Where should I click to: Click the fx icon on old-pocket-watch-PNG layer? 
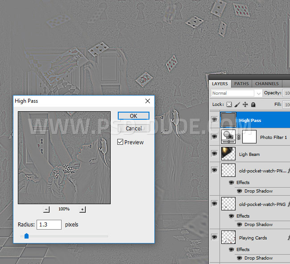click(289, 204)
